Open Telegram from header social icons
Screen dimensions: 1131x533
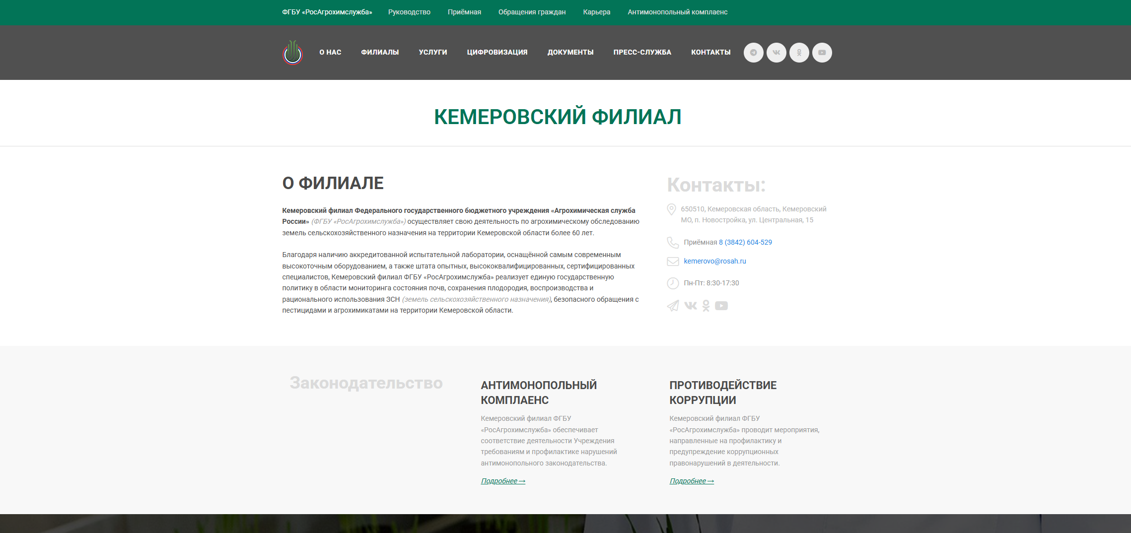(753, 53)
